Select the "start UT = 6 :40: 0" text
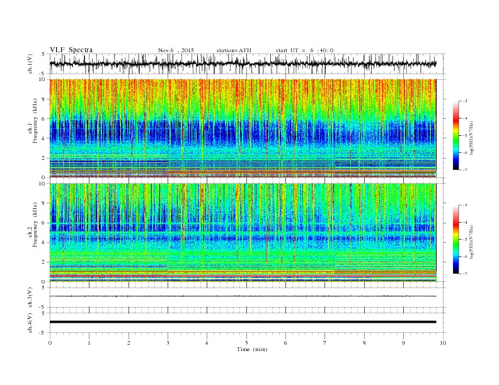Screen dimensions: 499x385 304,50
